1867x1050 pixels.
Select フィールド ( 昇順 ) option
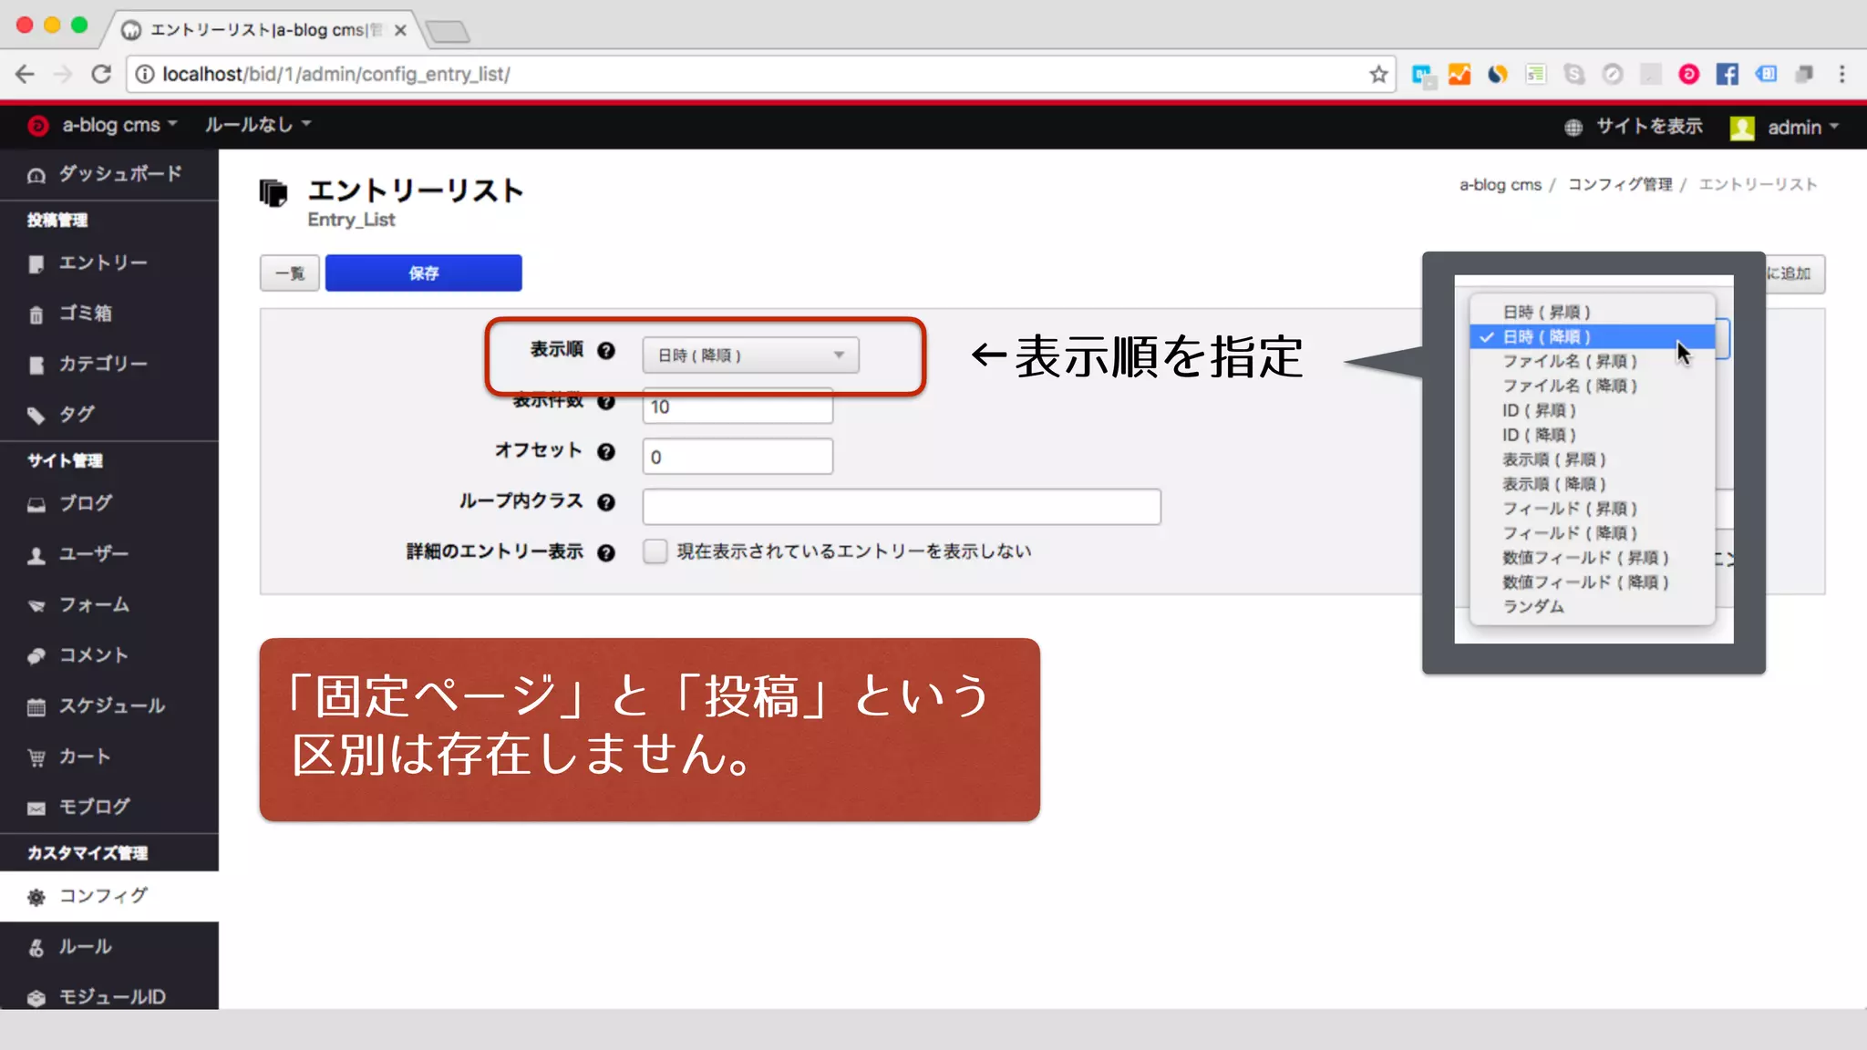(1592, 509)
